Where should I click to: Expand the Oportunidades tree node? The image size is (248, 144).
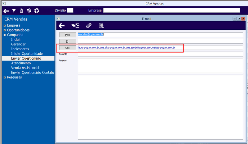5,30
